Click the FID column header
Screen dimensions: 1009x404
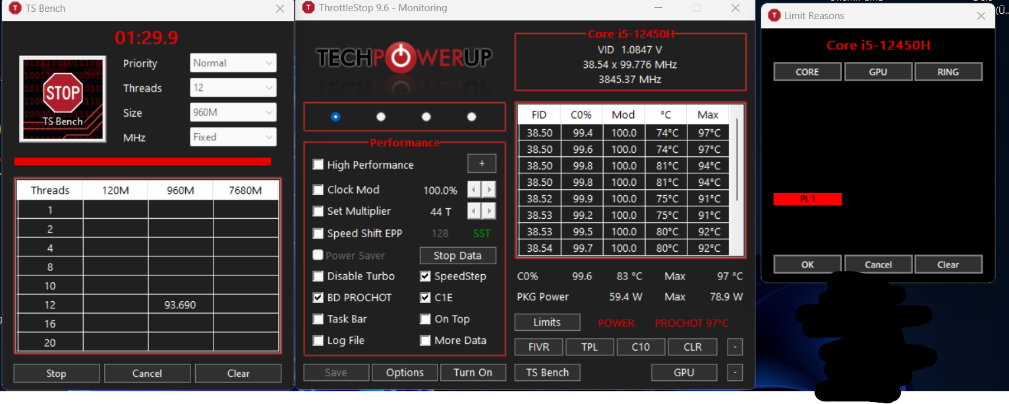pyautogui.click(x=540, y=115)
